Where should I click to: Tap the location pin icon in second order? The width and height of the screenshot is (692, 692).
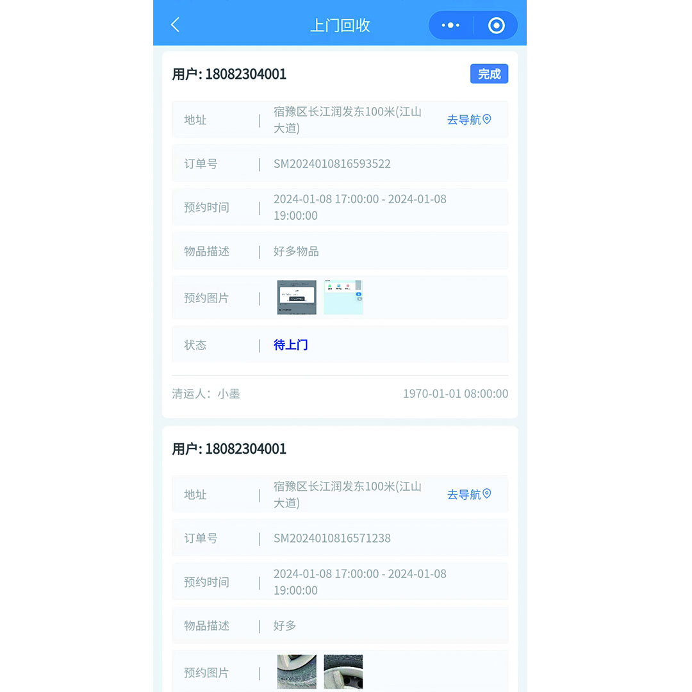[x=487, y=494]
